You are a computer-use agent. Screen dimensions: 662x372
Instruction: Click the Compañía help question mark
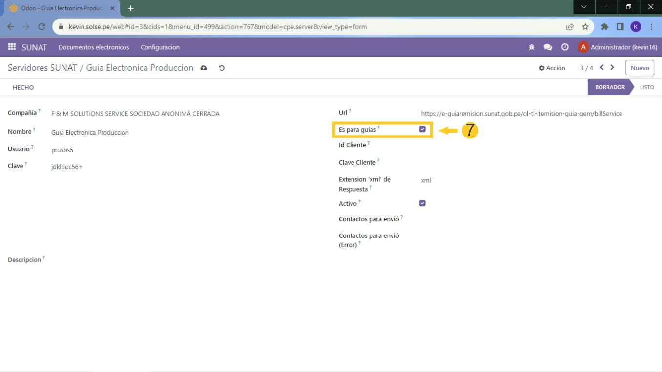tap(40, 111)
